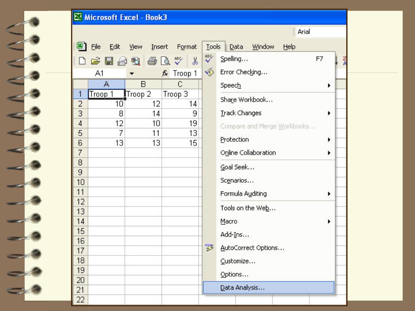415x311 pixels.
Task: Open the Window menu
Action: tap(263, 47)
